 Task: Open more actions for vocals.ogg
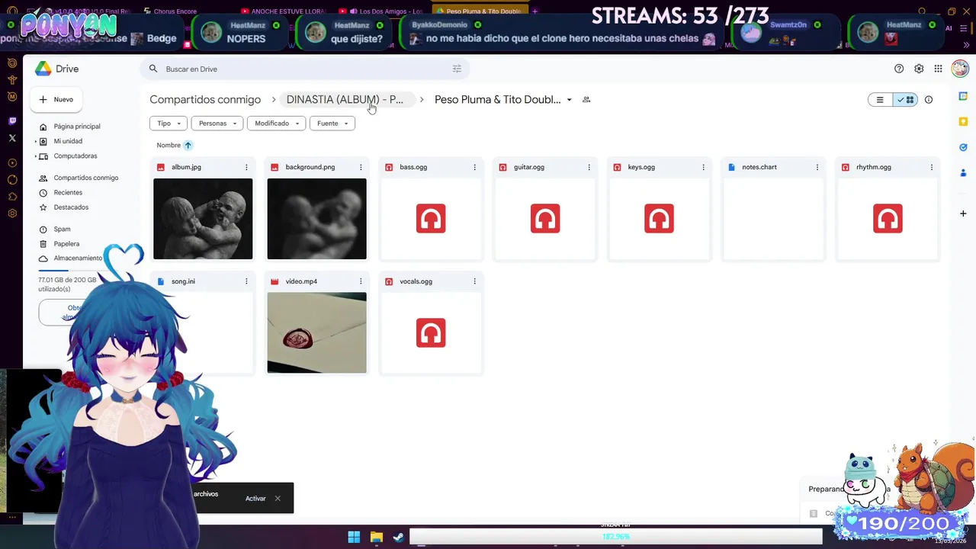(474, 281)
